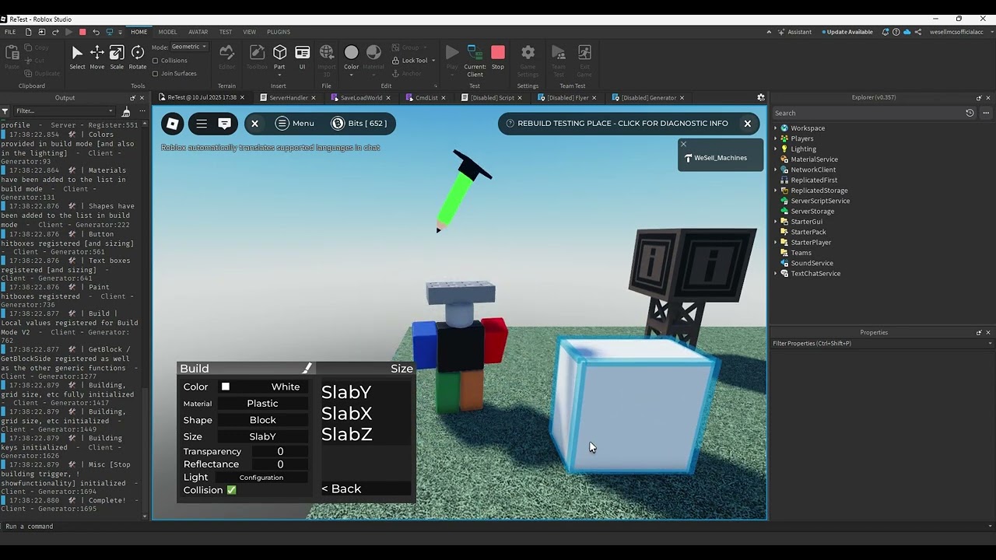
Task: Click the Run a command input field
Action: pos(78,527)
